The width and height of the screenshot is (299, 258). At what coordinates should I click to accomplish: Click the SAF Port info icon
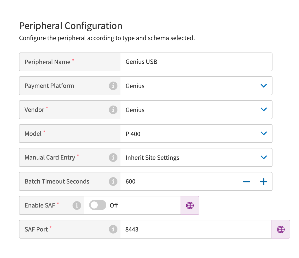pos(113,229)
